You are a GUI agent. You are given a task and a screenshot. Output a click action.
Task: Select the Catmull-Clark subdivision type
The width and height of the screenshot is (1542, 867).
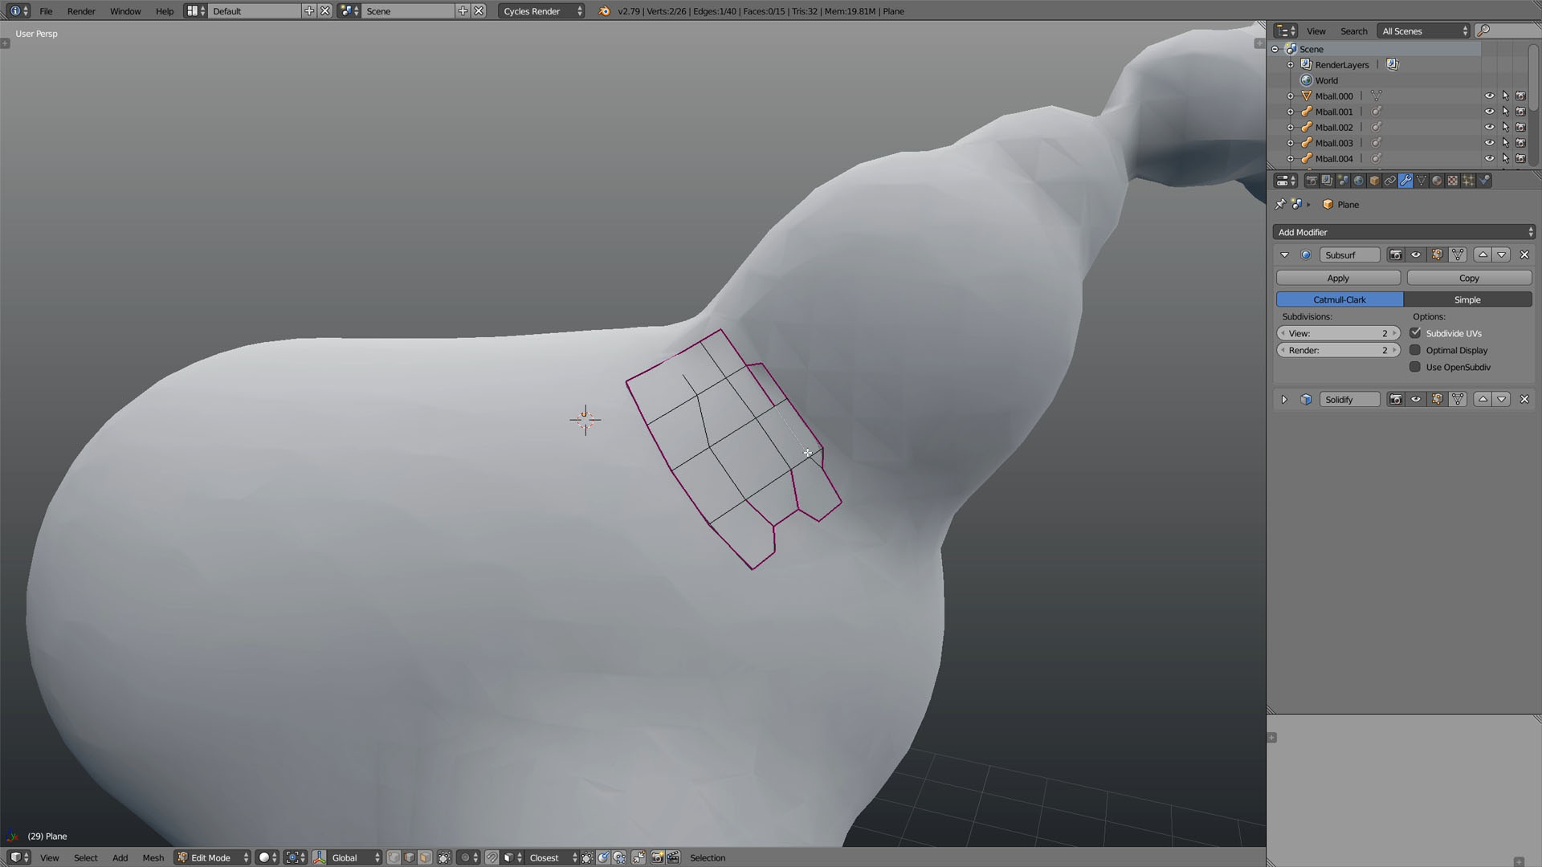[x=1340, y=299]
